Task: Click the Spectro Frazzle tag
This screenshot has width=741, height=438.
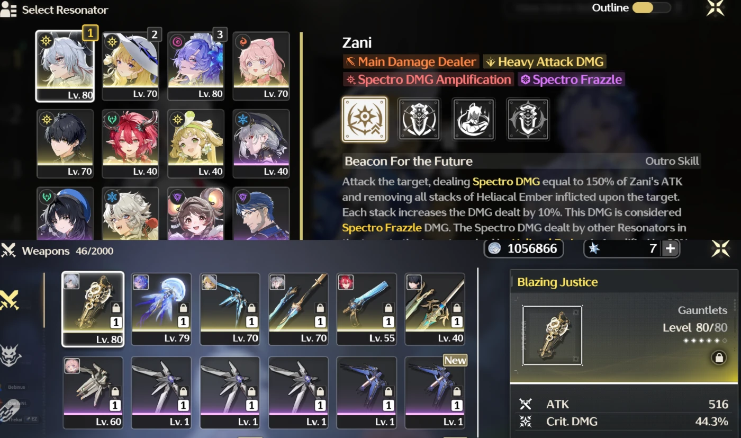Action: (x=571, y=79)
